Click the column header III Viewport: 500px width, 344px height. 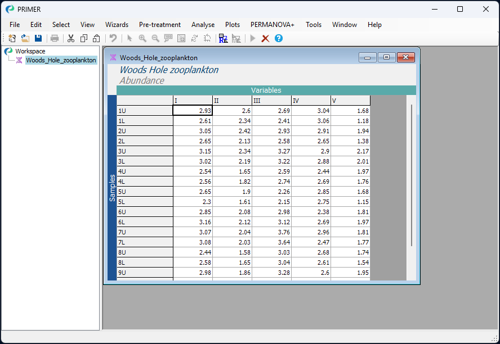(x=271, y=101)
